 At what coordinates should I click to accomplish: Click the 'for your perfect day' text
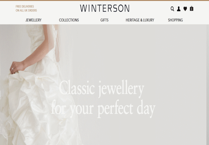coord(103,109)
